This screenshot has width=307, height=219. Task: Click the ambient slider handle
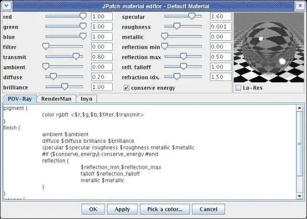[46, 67]
